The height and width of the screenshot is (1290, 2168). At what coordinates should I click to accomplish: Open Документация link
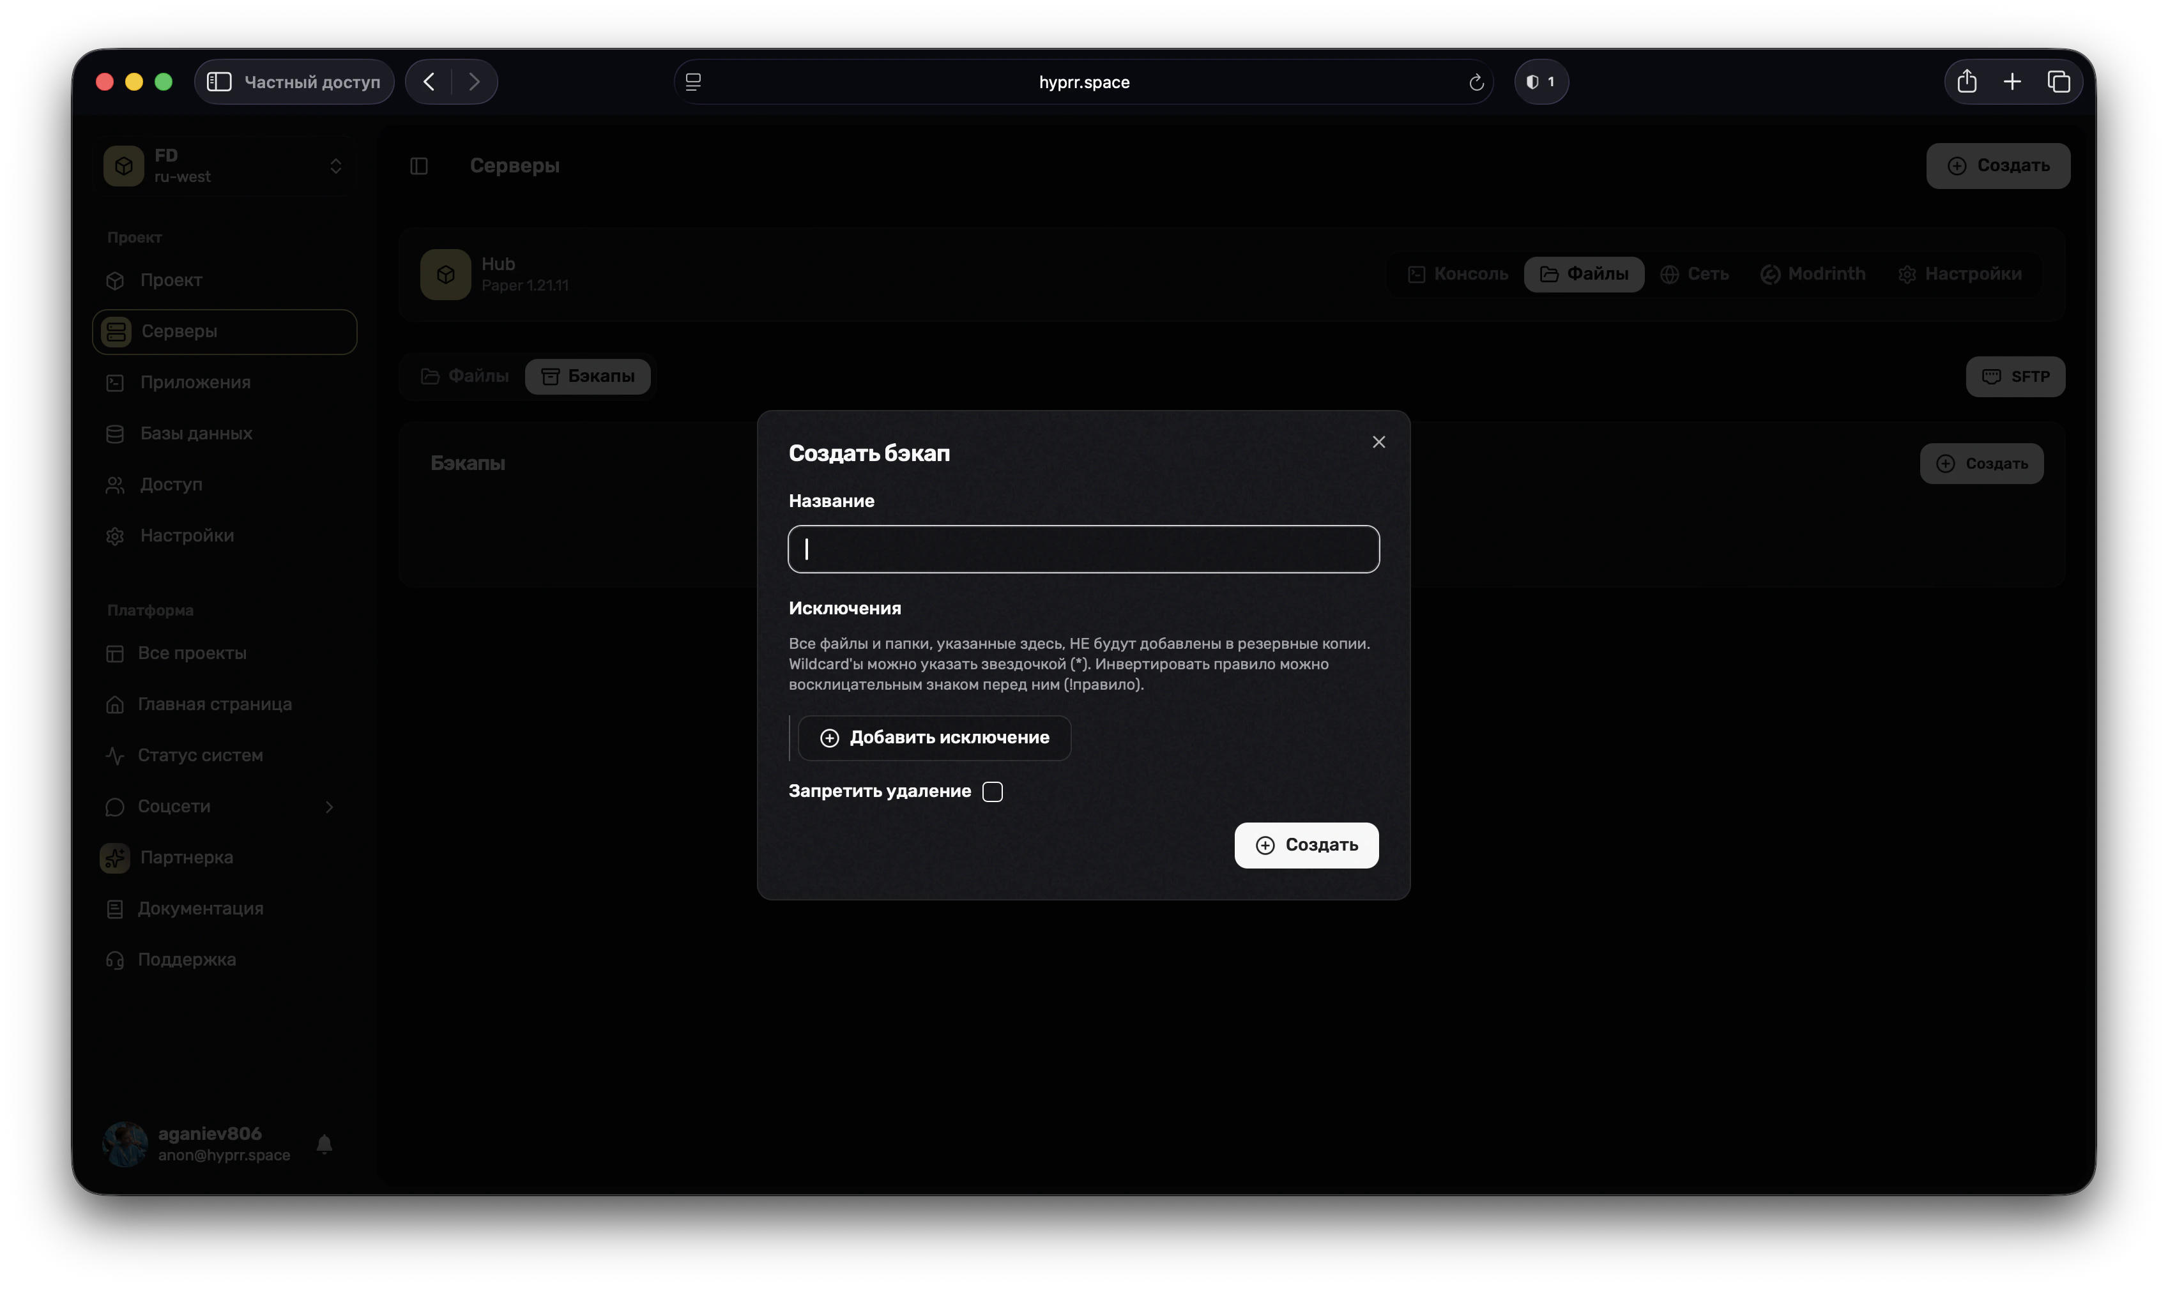coord(224,908)
